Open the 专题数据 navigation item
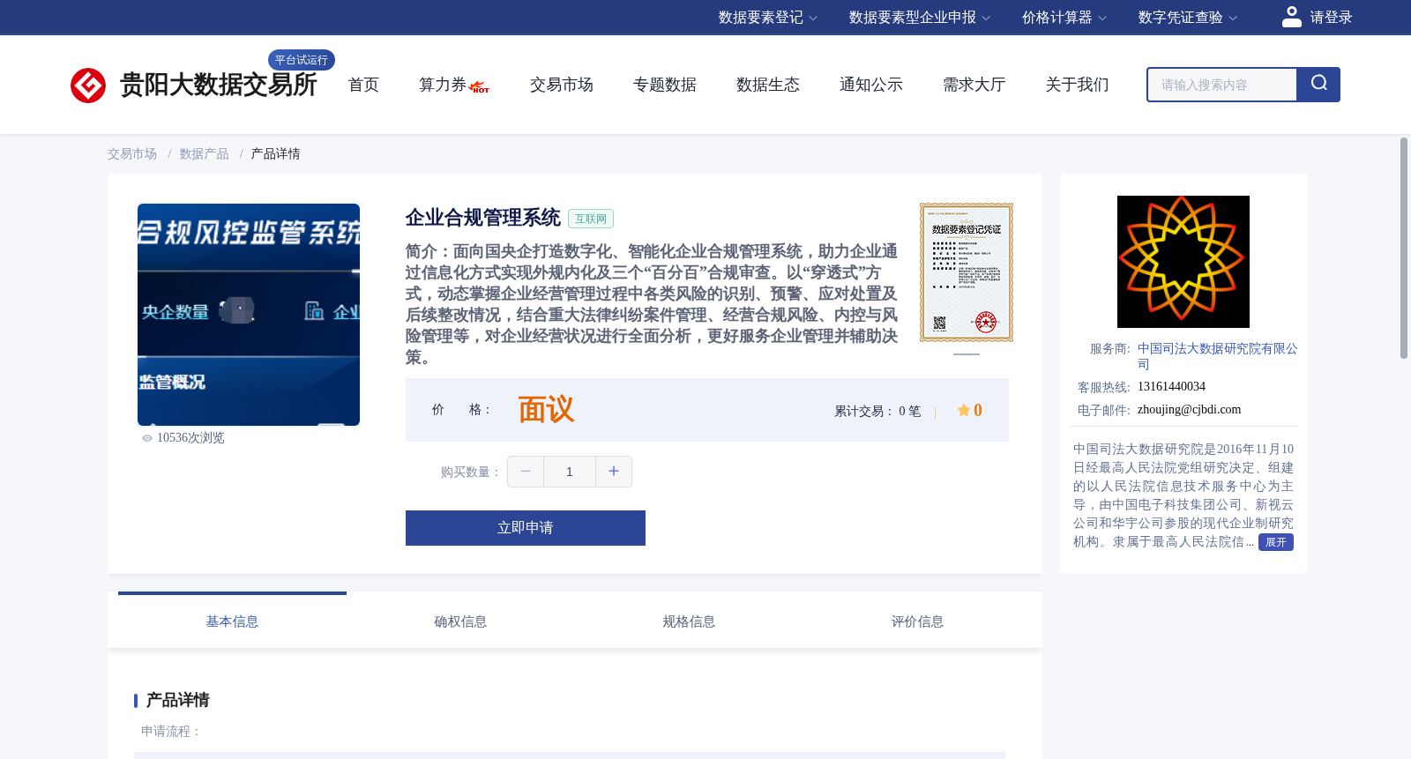This screenshot has width=1411, height=759. pos(665,85)
